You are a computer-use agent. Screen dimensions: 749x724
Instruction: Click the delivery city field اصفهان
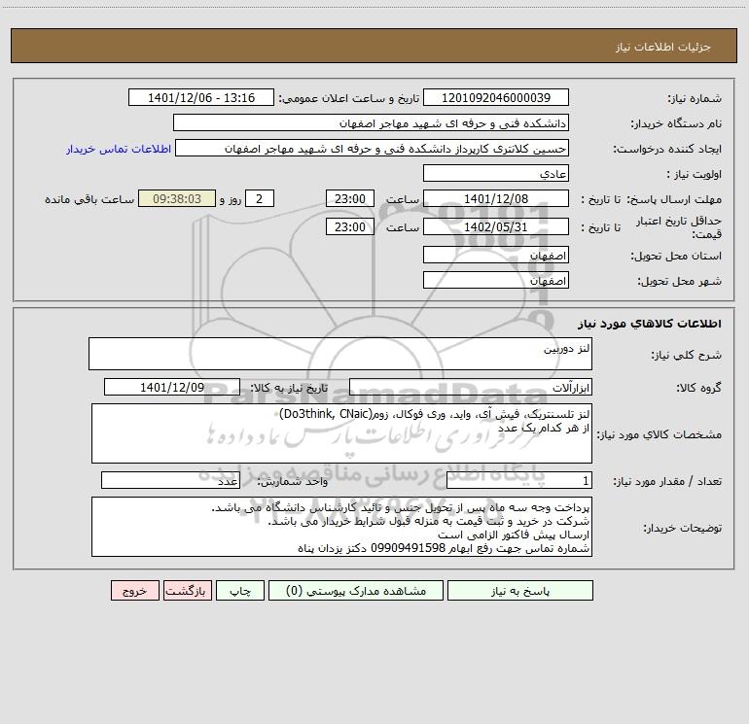coord(496,280)
